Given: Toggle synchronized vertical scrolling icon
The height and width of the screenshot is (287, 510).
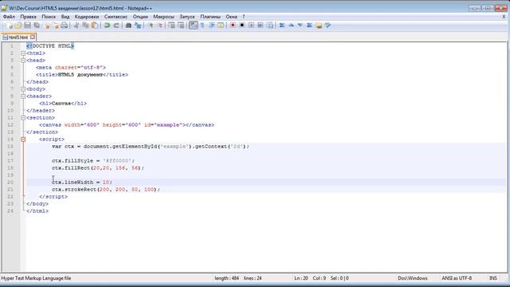Looking at the screenshot, I should (172, 26).
